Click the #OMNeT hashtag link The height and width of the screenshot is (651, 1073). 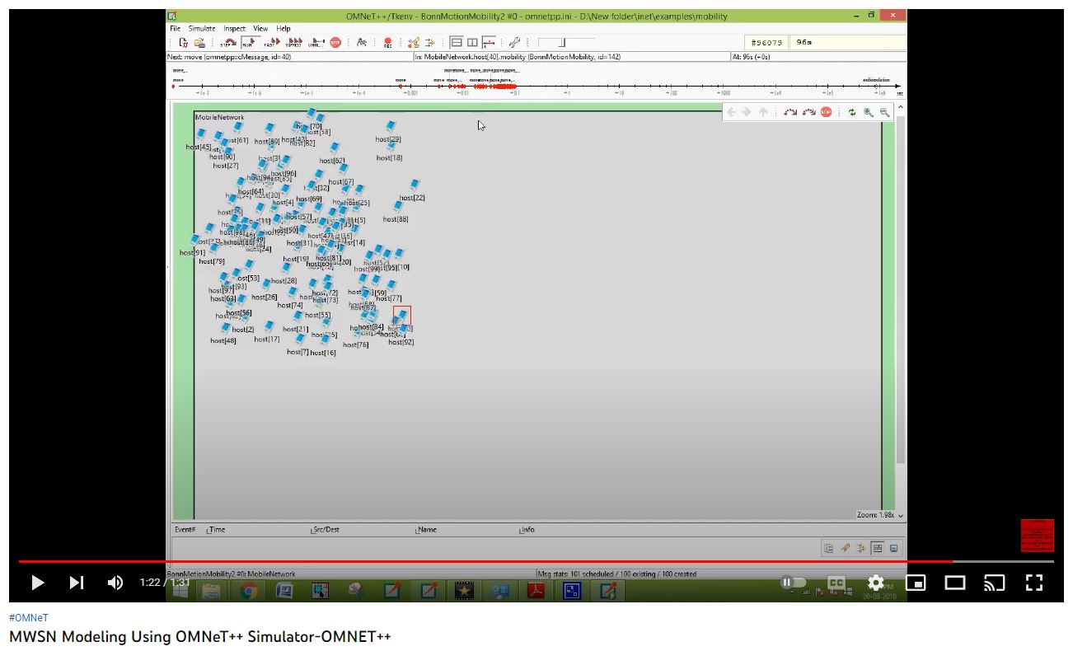point(29,617)
